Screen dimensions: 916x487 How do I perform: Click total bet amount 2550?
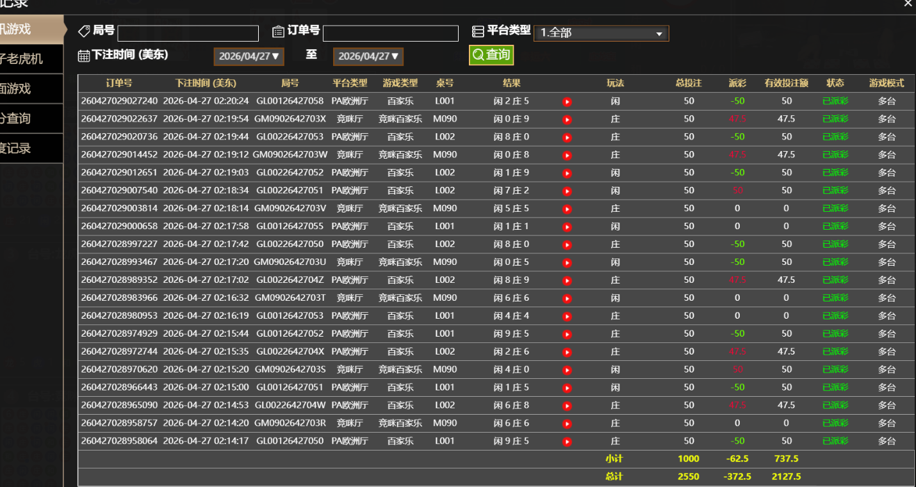click(x=689, y=477)
